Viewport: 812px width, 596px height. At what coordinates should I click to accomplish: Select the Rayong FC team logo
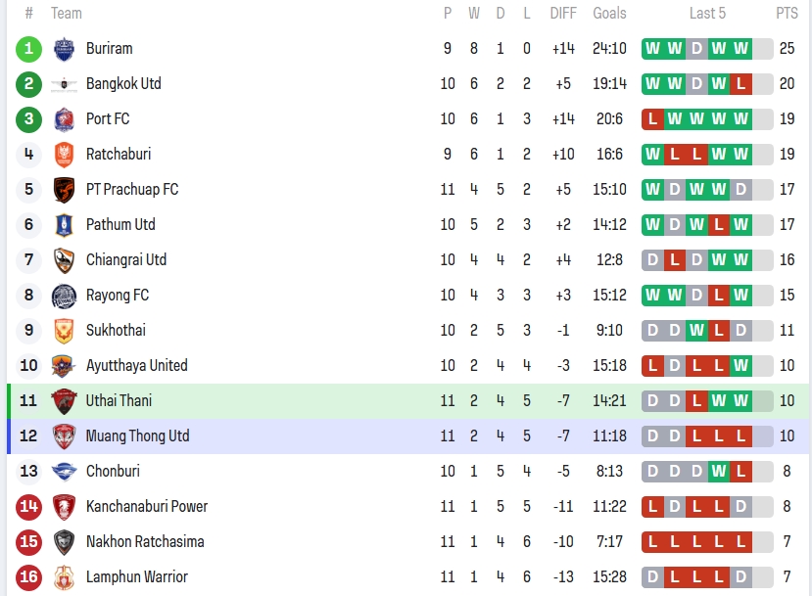[65, 296]
